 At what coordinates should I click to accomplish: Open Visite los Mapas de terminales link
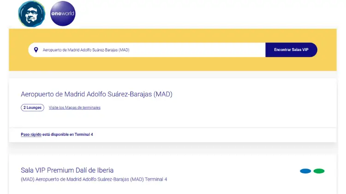click(75, 108)
